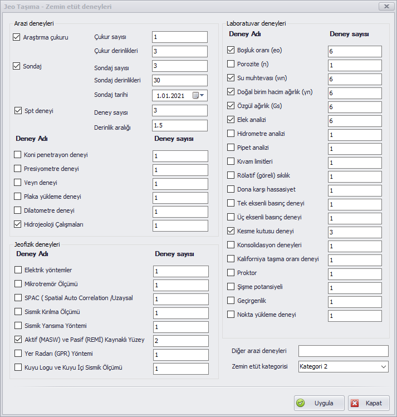Check the Presiyometre deneyi box

tap(18, 168)
